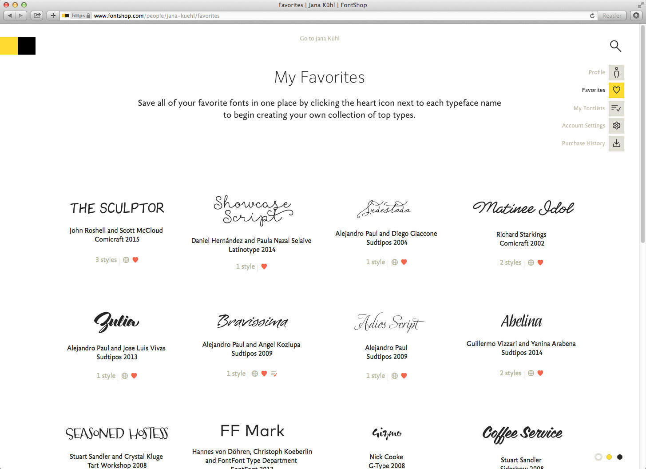Click Comicraft 2015 foundry text
The height and width of the screenshot is (469, 646).
pos(117,239)
